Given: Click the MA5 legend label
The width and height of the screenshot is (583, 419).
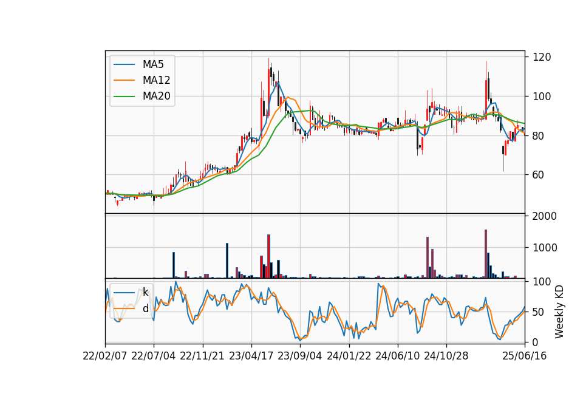Looking at the screenshot, I should [x=153, y=64].
